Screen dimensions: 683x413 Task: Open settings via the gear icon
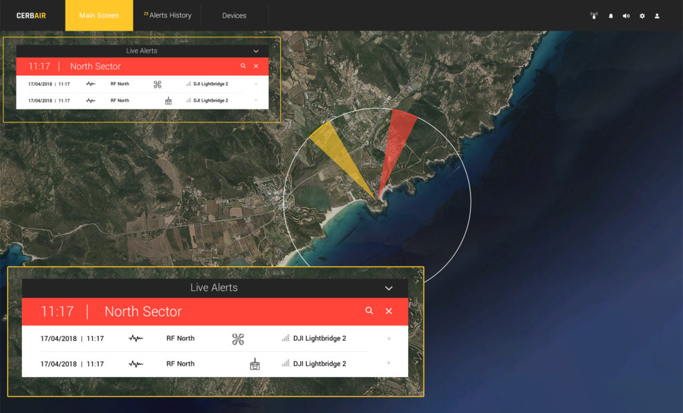click(x=642, y=16)
